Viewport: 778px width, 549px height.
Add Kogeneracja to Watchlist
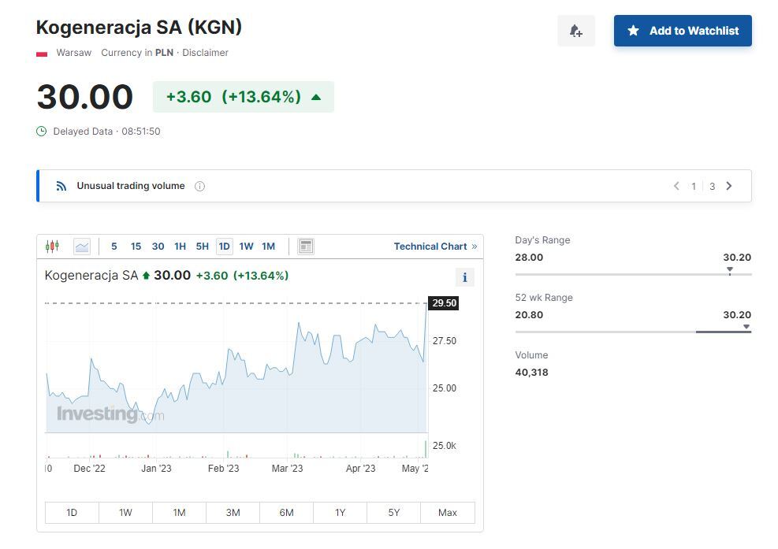click(x=683, y=31)
